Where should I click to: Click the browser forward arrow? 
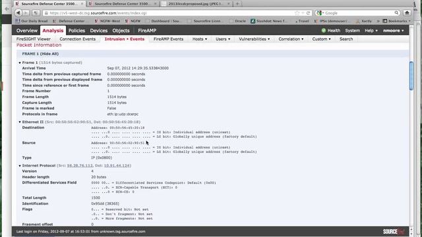tap(26, 13)
